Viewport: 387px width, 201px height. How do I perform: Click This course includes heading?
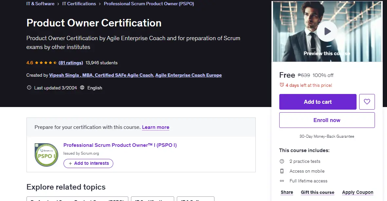coord(304,150)
